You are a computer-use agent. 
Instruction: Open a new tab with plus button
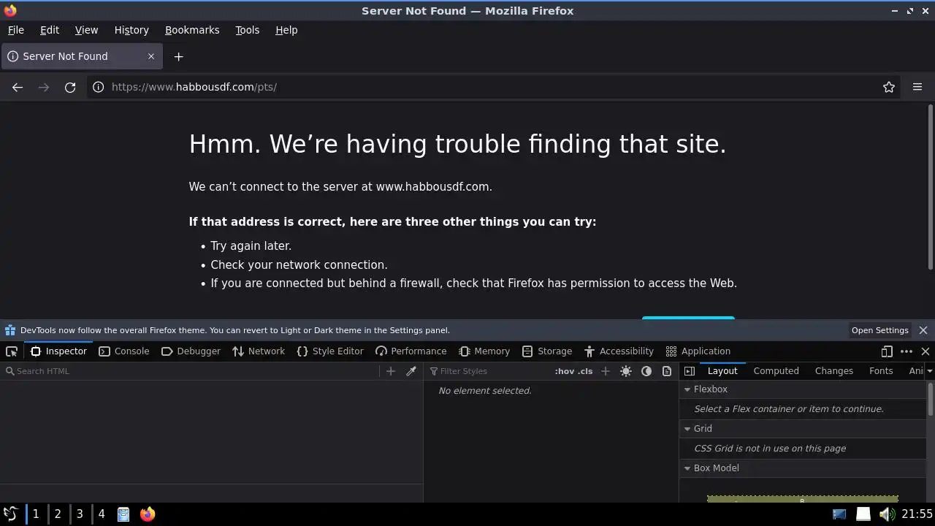pos(178,56)
